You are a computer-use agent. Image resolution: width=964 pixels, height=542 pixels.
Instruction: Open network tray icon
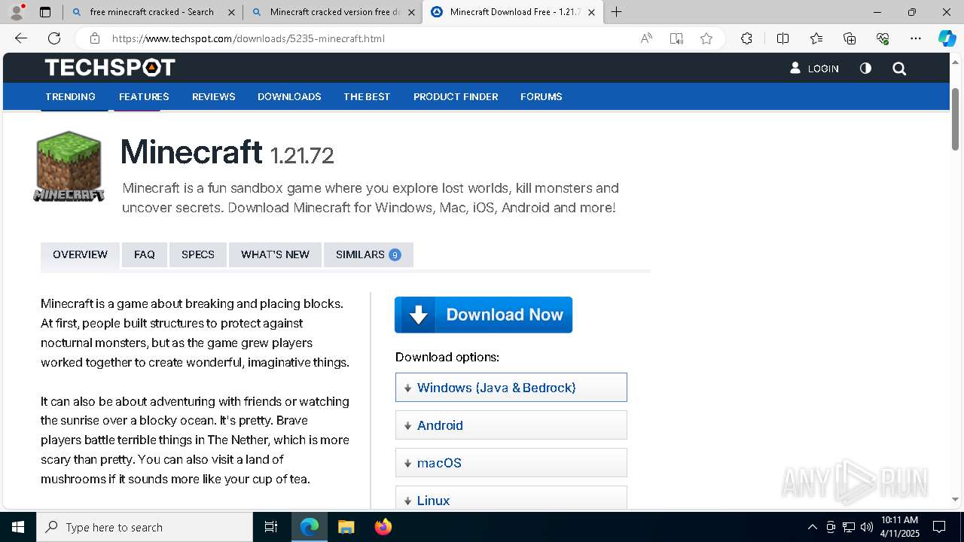coord(849,527)
